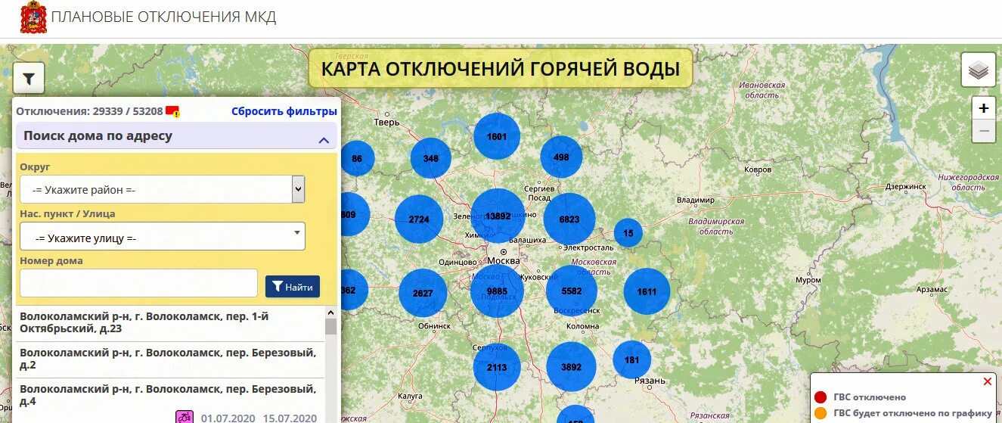The height and width of the screenshot is (423, 1002).
Task: Click the 9885 cluster over Moscow
Action: (497, 291)
